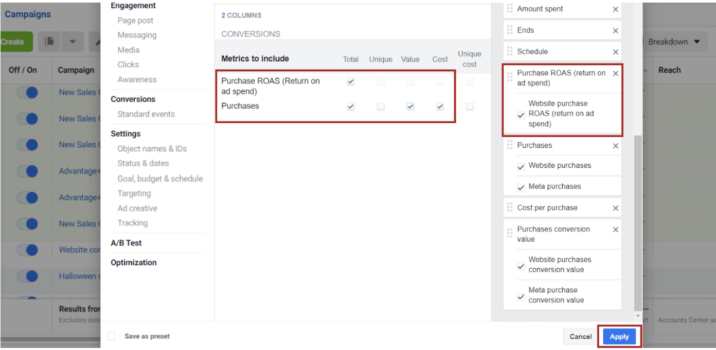This screenshot has width=716, height=350.
Task: Click the Apply button
Action: pyautogui.click(x=619, y=337)
